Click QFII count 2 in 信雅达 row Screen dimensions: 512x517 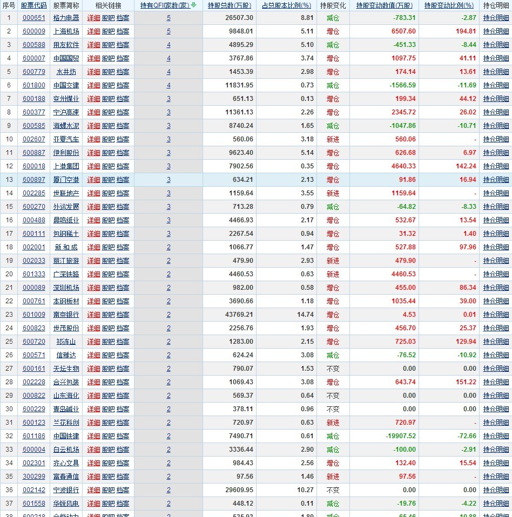click(x=169, y=355)
